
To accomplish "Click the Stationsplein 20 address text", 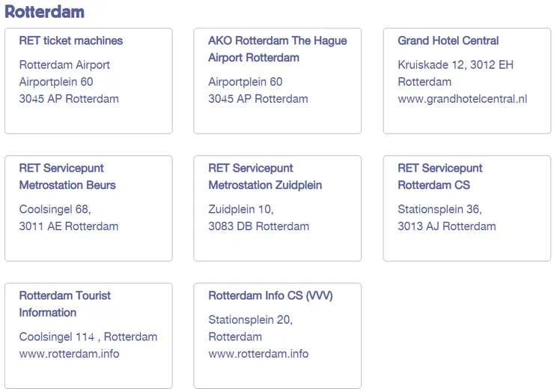I will (250, 320).
